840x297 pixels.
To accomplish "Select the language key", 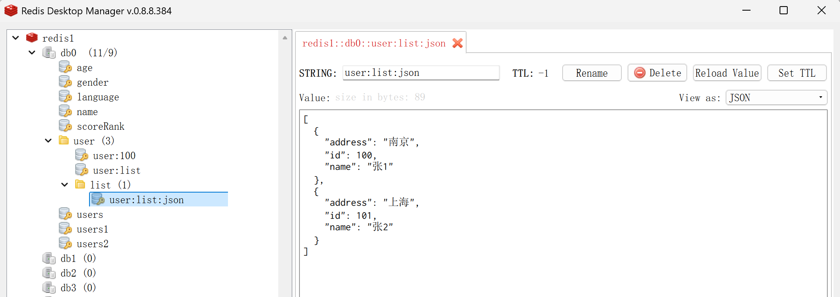I will (98, 97).
